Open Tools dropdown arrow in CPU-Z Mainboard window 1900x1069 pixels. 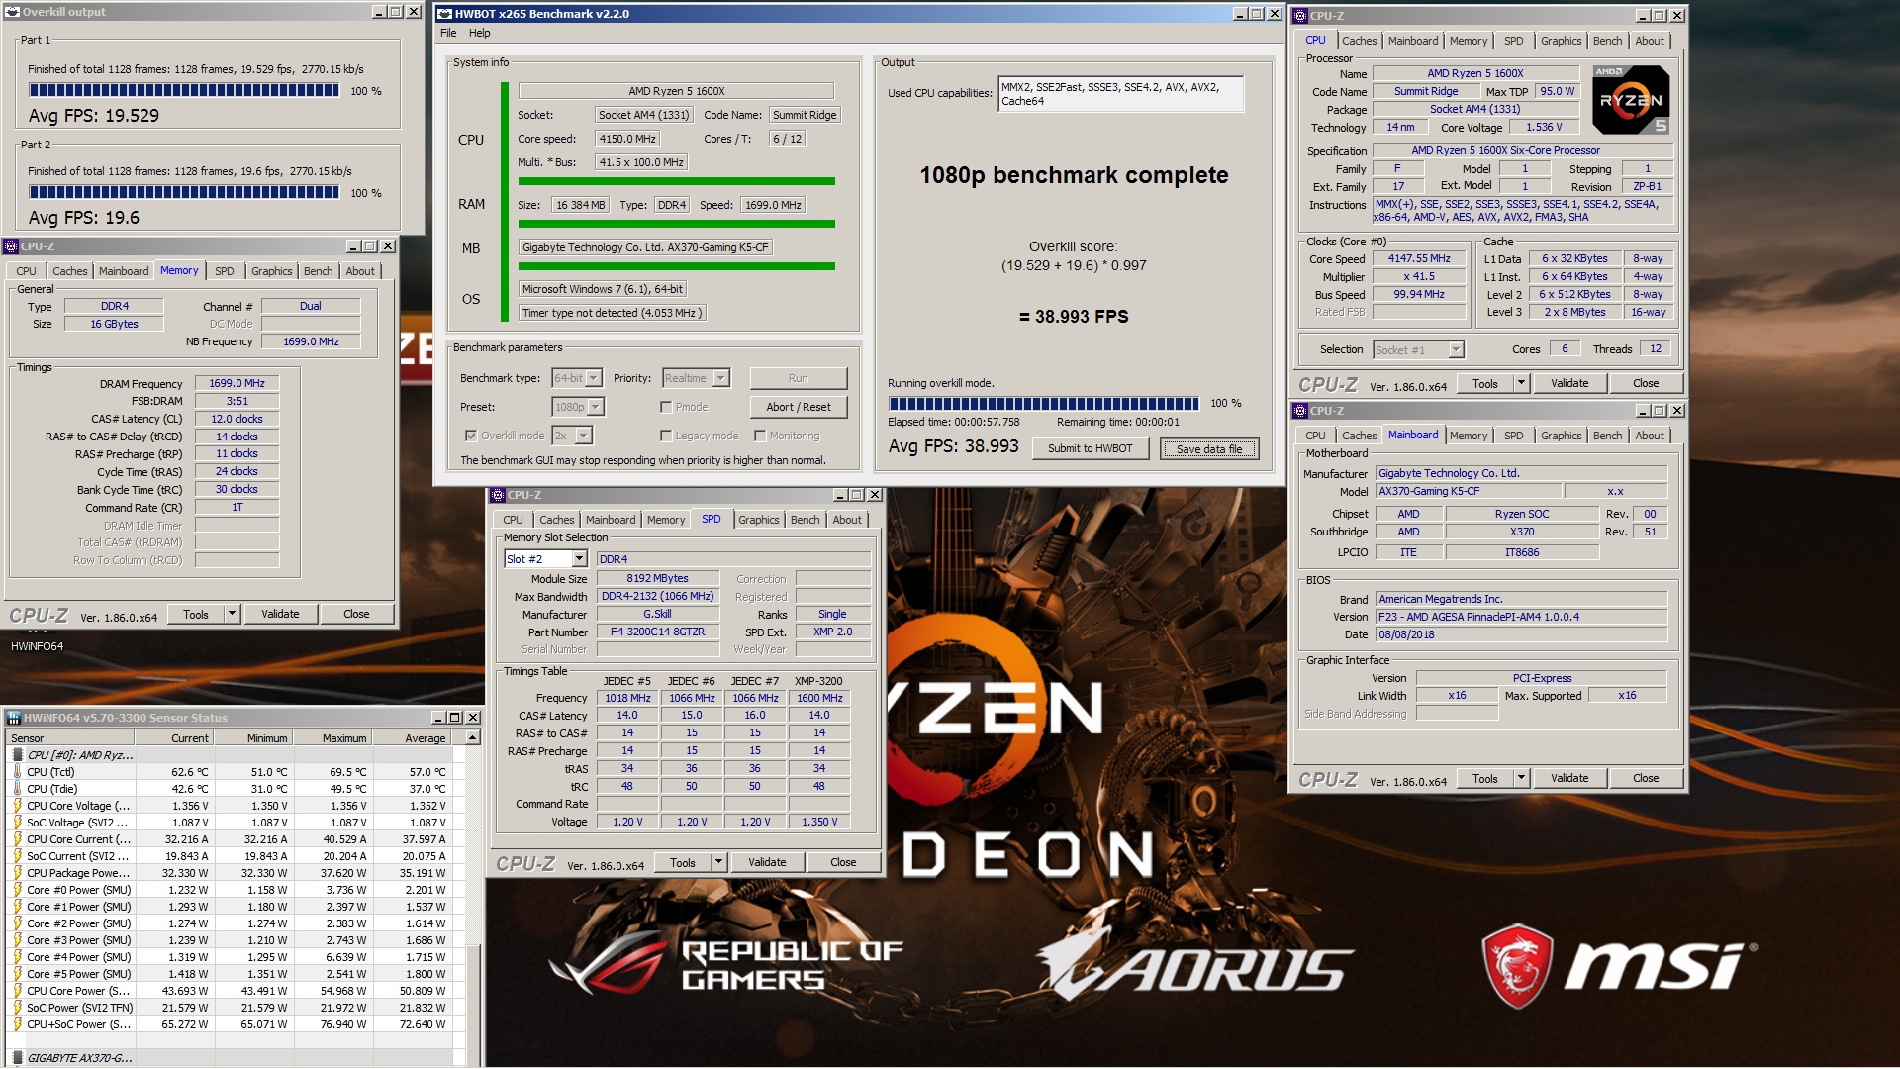coord(1521,778)
